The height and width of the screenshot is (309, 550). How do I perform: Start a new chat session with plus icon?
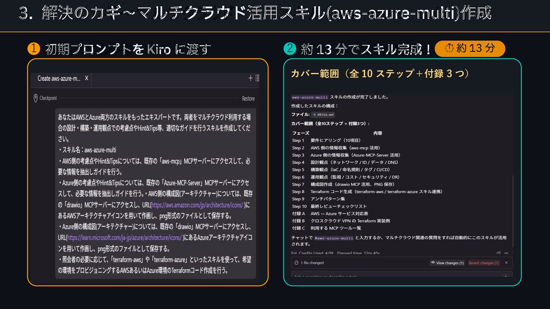click(x=250, y=78)
